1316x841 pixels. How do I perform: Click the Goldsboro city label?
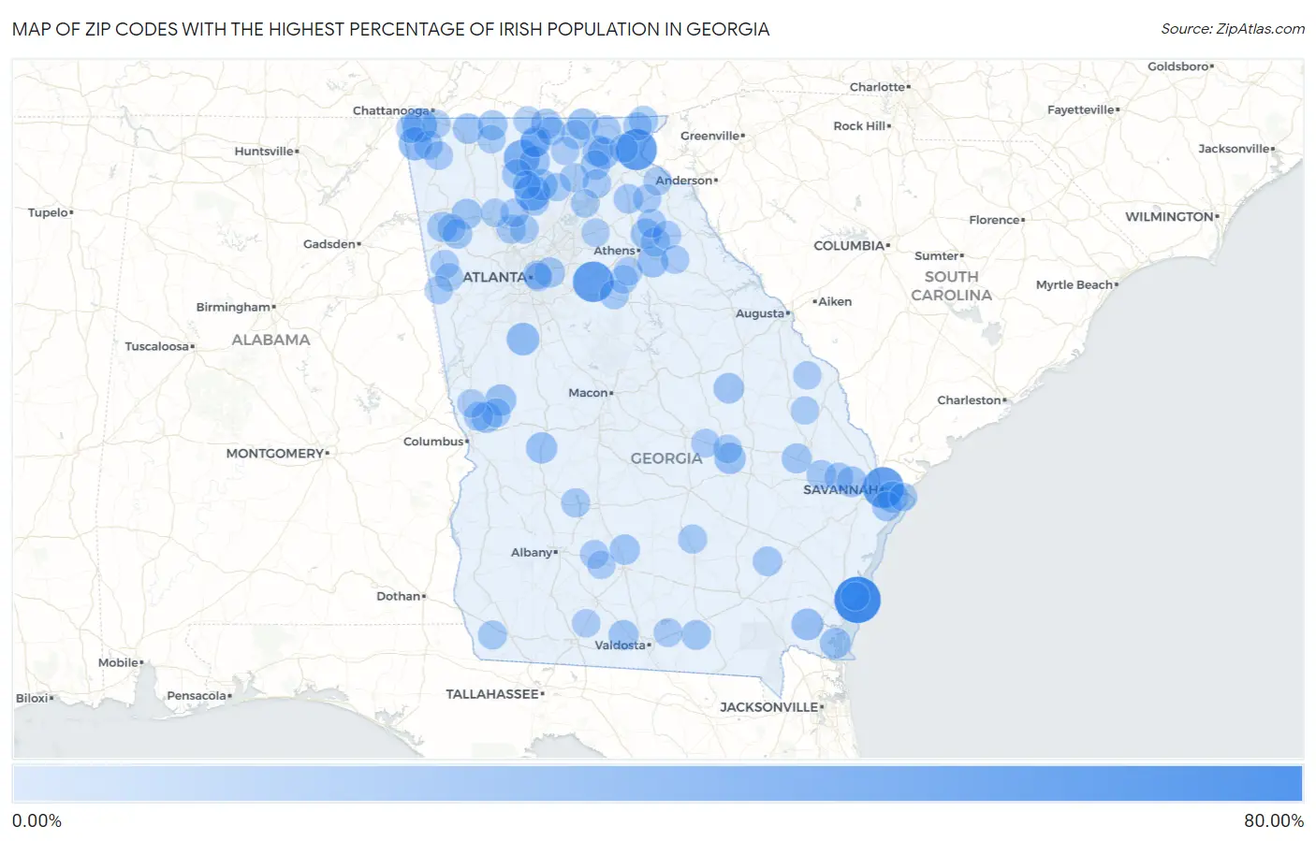(x=1178, y=67)
